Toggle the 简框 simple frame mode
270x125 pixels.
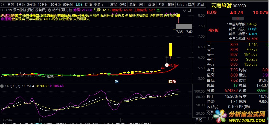coord(171,4)
